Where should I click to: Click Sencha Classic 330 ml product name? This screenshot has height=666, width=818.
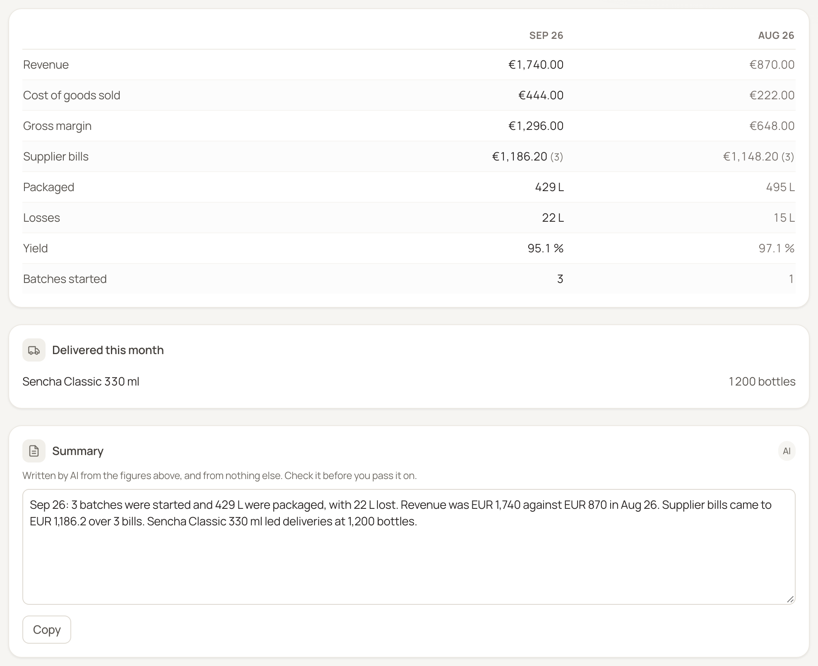81,381
